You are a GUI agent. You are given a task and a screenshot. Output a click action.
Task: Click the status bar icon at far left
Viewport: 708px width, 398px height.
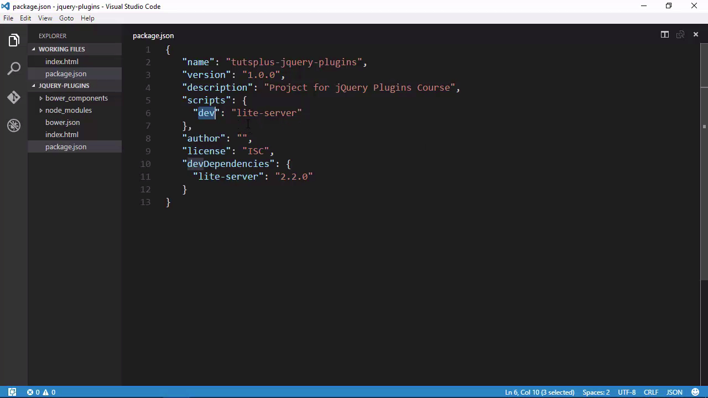(12, 392)
